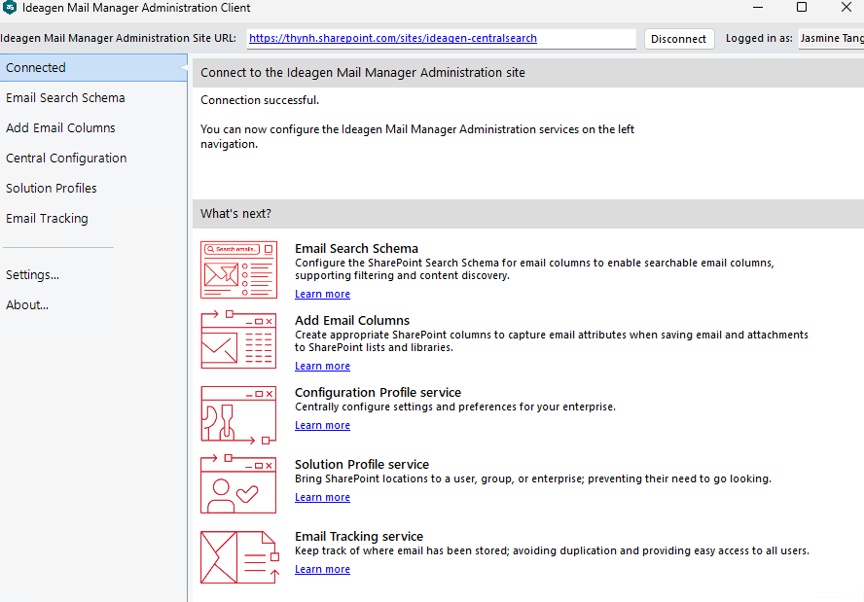Image resolution: width=864 pixels, height=602 pixels.
Task: Click the Solution Profile service user icon
Action: click(238, 484)
